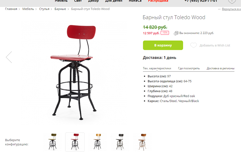Open Стулья breadcrumb link
Screen dimensions: 241x152
(x=44, y=9)
